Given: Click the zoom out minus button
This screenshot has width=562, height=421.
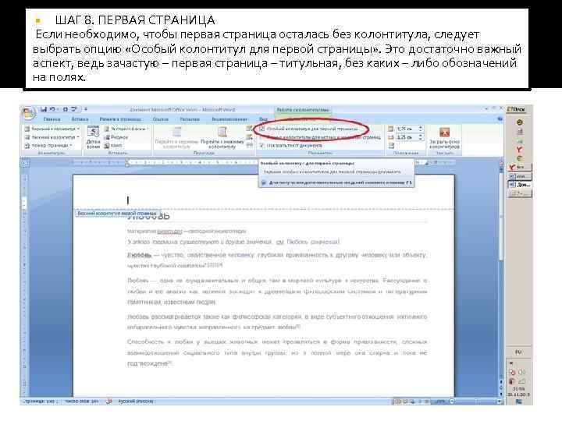Looking at the screenshot, I should click(x=452, y=402).
